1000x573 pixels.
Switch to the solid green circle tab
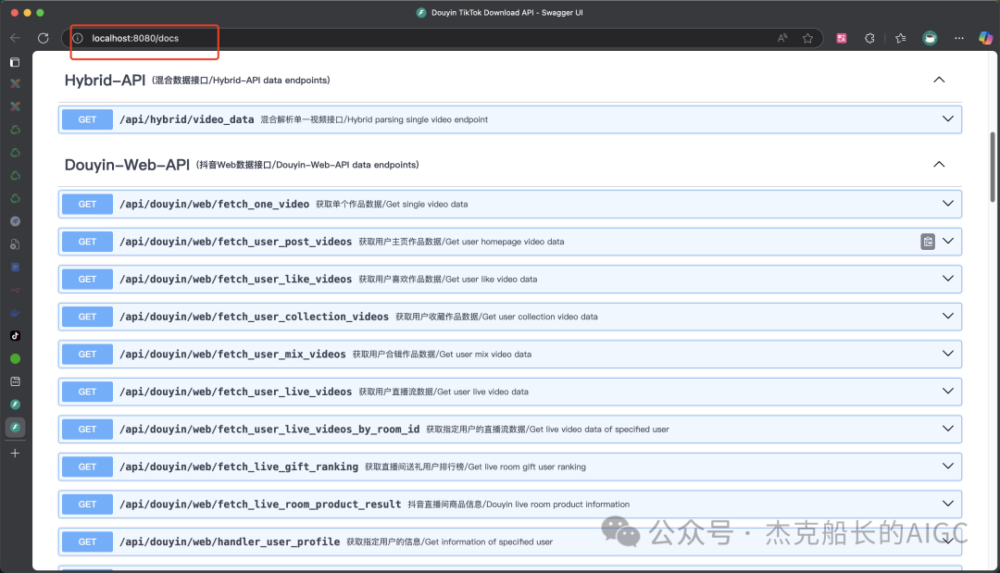16,359
